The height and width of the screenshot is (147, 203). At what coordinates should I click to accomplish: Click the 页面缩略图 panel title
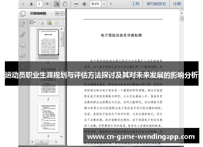[x=38, y=13]
